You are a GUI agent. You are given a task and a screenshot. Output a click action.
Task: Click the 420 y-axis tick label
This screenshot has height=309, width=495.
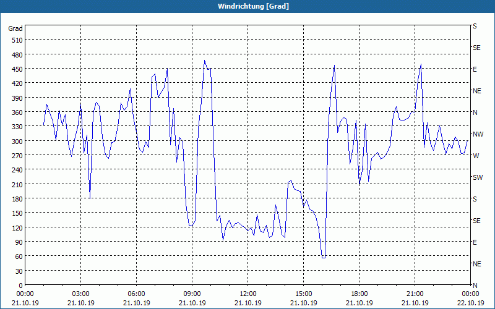17,83
